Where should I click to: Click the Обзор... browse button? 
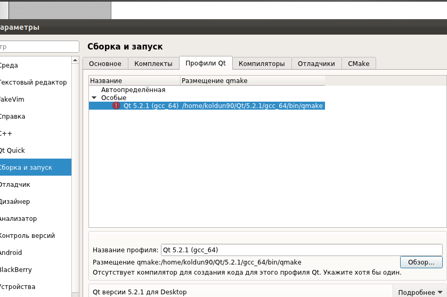(x=421, y=262)
